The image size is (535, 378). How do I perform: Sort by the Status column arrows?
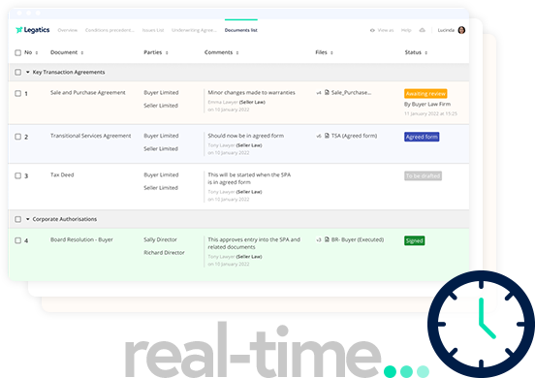[426, 52]
